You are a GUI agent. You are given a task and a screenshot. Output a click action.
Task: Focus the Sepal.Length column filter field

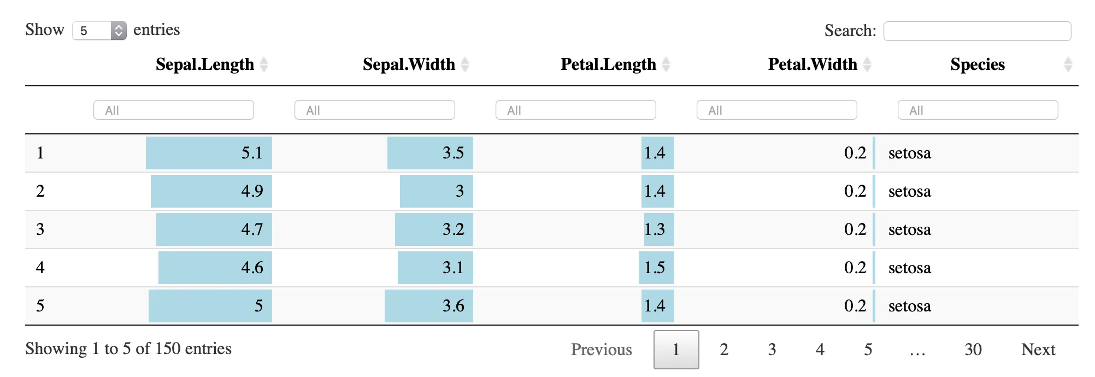click(174, 110)
